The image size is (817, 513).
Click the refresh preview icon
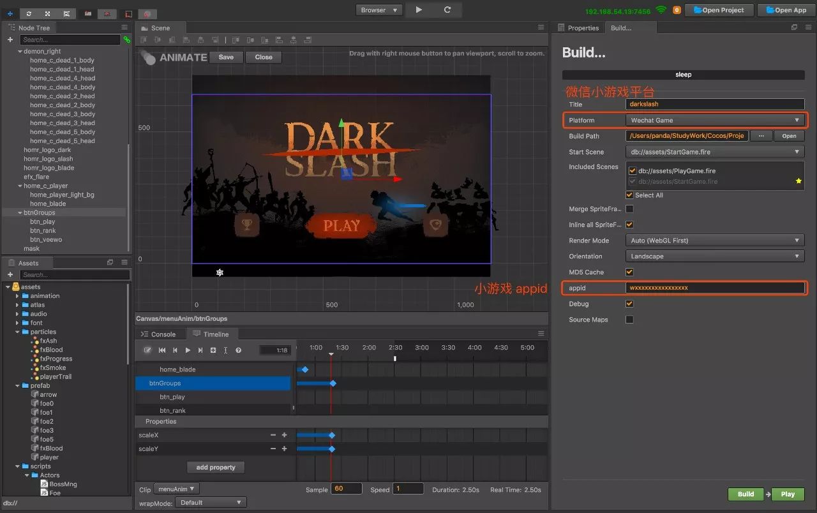pos(447,10)
